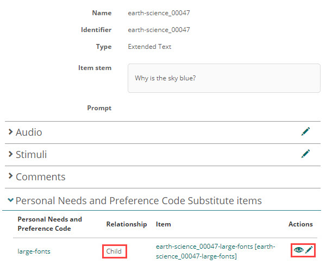This screenshot has width=326, height=265.
Task: Click the Child relationship value
Action: point(114,251)
